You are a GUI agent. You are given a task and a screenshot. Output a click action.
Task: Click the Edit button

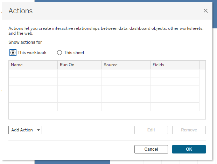point(151,130)
